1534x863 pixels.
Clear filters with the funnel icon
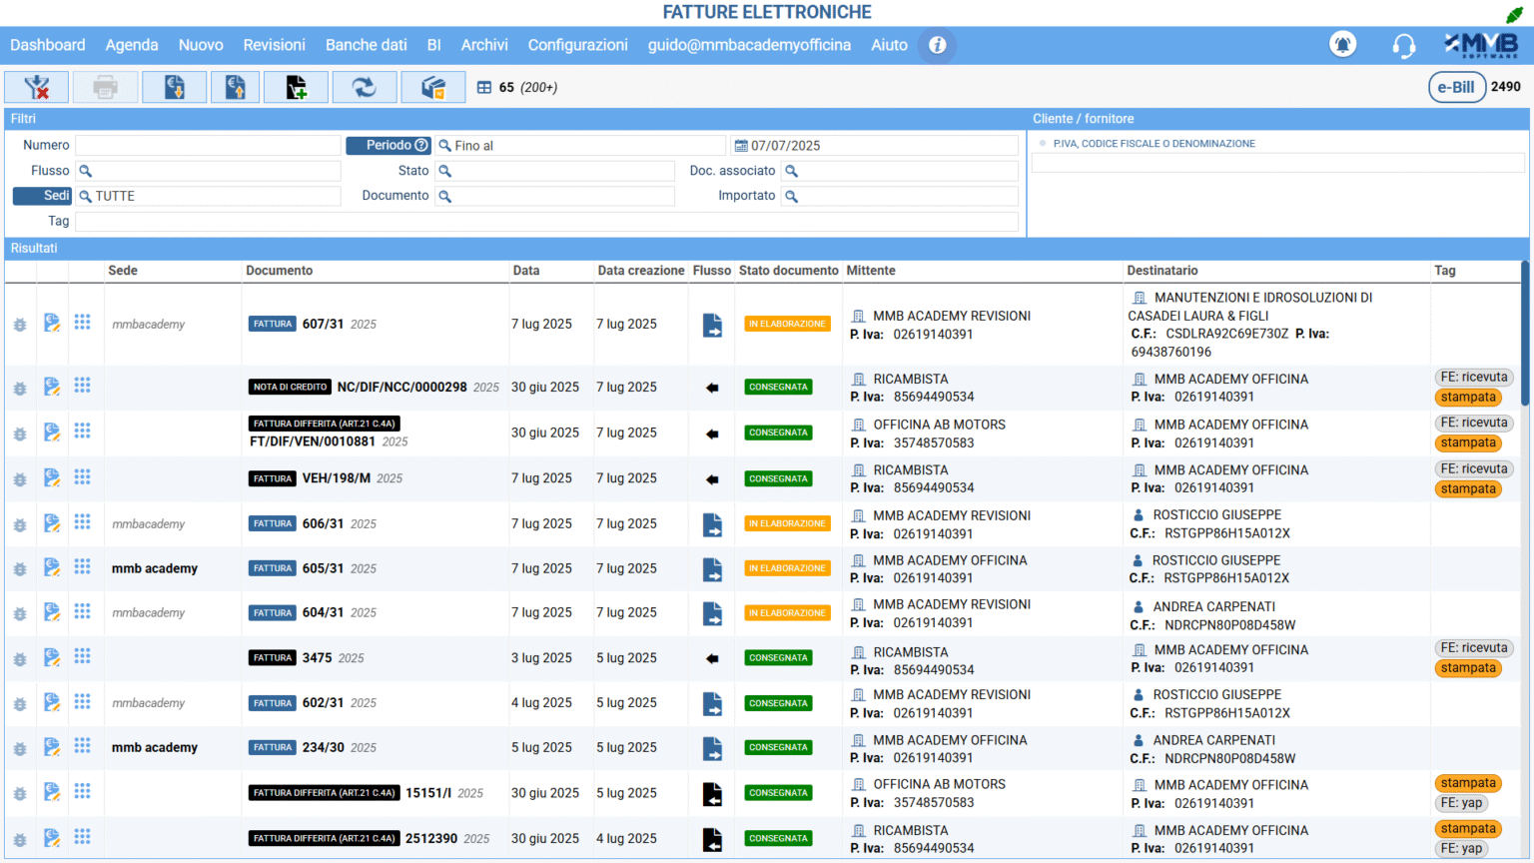pos(37,88)
